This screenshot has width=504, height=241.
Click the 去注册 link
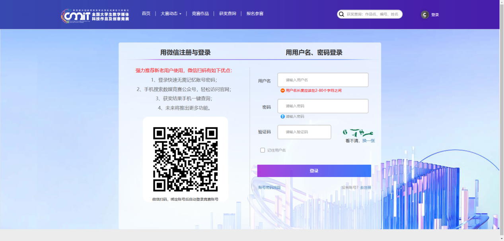pos(366,187)
